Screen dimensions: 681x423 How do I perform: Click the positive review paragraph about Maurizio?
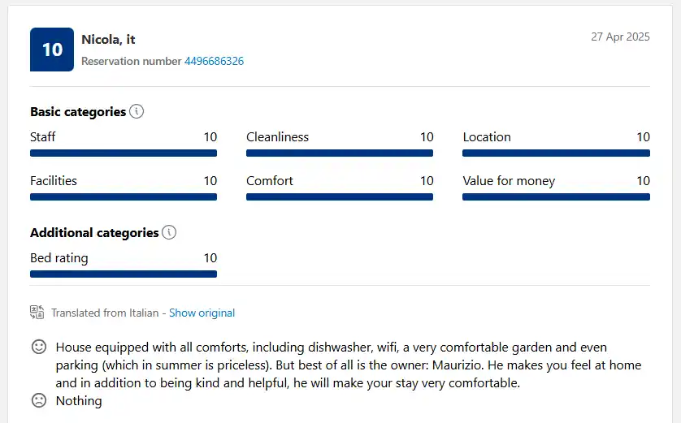click(349, 365)
